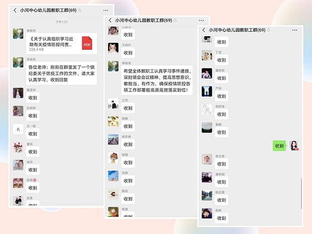The height and width of the screenshot is (234, 312).
Task: Open 江杰's profile avatar
Action: [113, 106]
